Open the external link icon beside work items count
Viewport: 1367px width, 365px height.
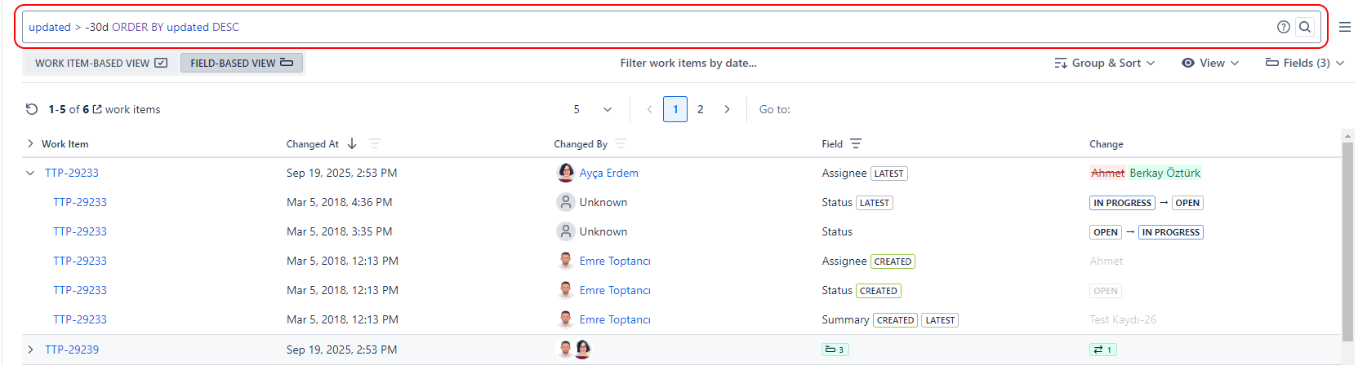[97, 109]
